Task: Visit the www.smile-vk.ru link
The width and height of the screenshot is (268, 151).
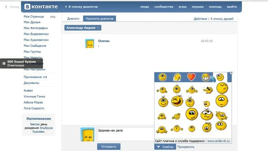Action: tap(219, 141)
